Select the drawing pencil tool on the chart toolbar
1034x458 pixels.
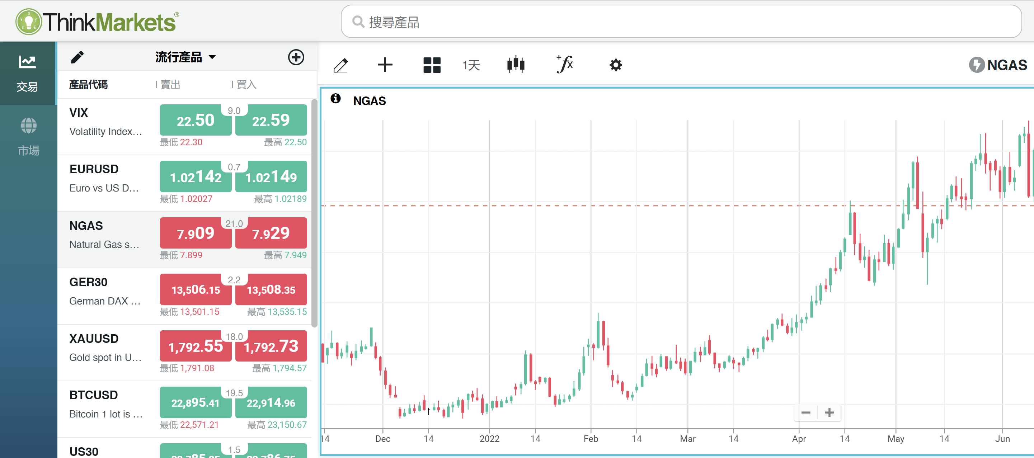pos(340,65)
